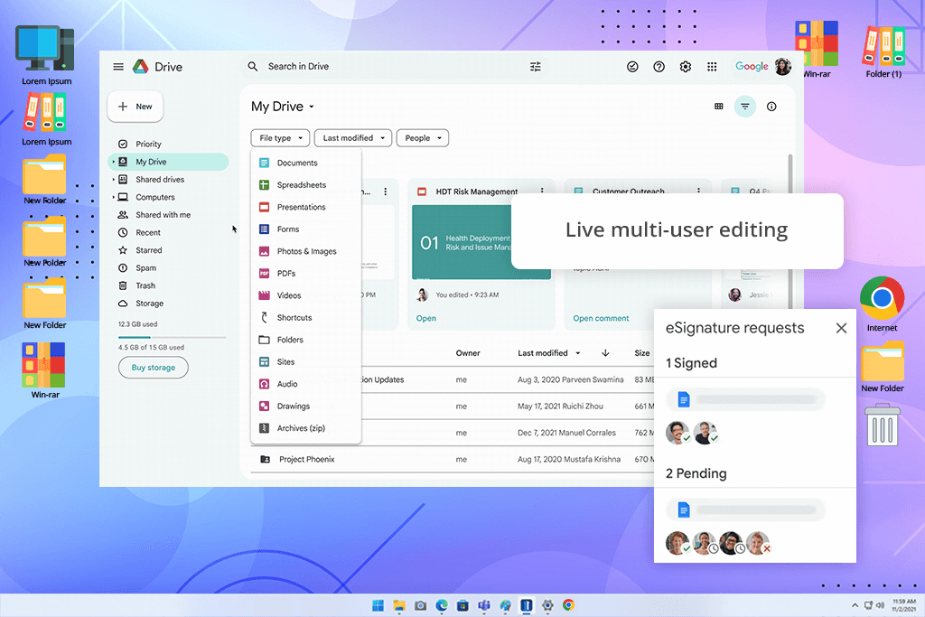Choose Forms in file type list
The height and width of the screenshot is (617, 925).
[x=305, y=229]
